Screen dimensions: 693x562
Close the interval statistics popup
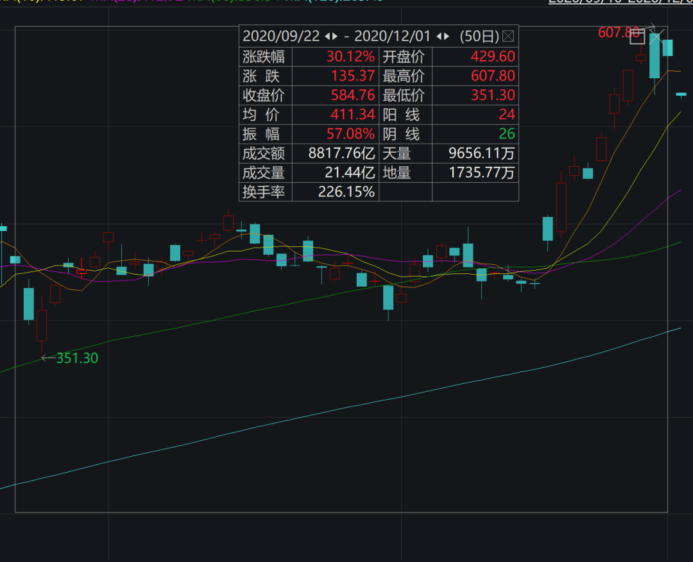coord(508,36)
